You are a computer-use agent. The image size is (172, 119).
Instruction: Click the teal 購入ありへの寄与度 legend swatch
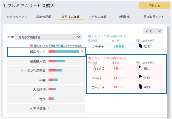click(58, 46)
